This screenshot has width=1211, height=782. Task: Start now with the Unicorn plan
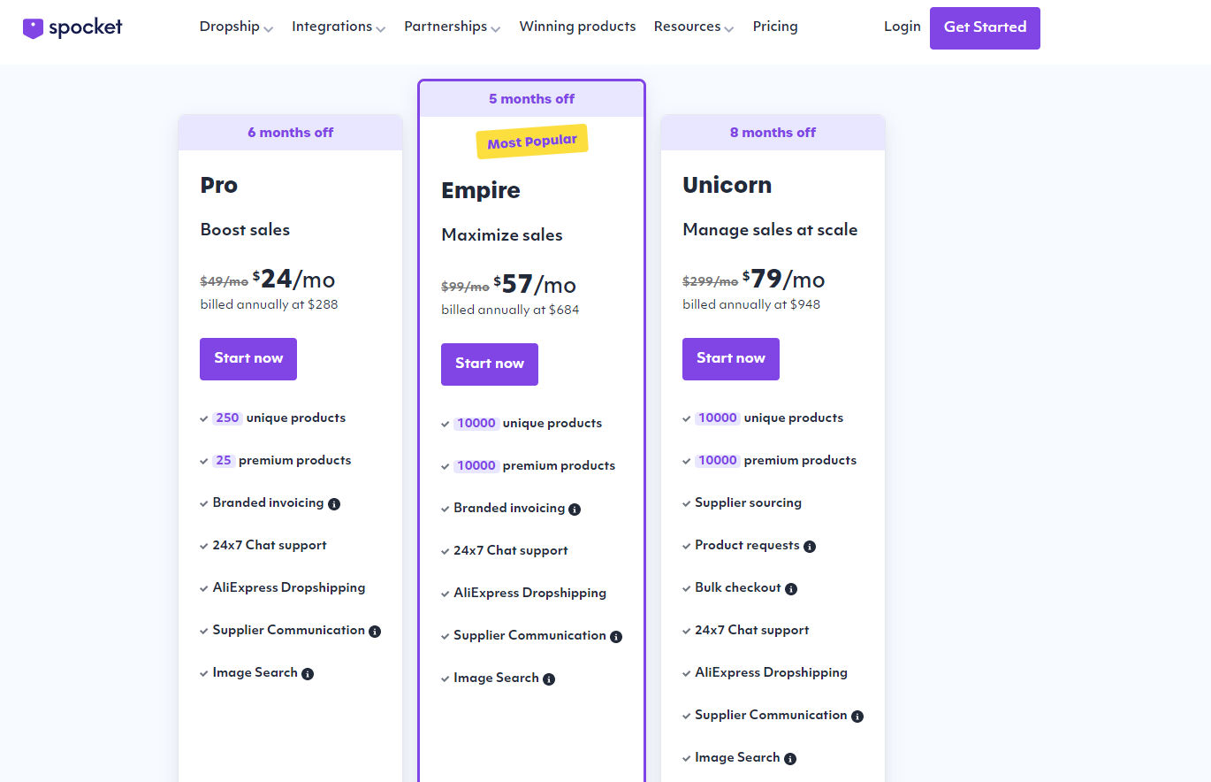point(731,358)
